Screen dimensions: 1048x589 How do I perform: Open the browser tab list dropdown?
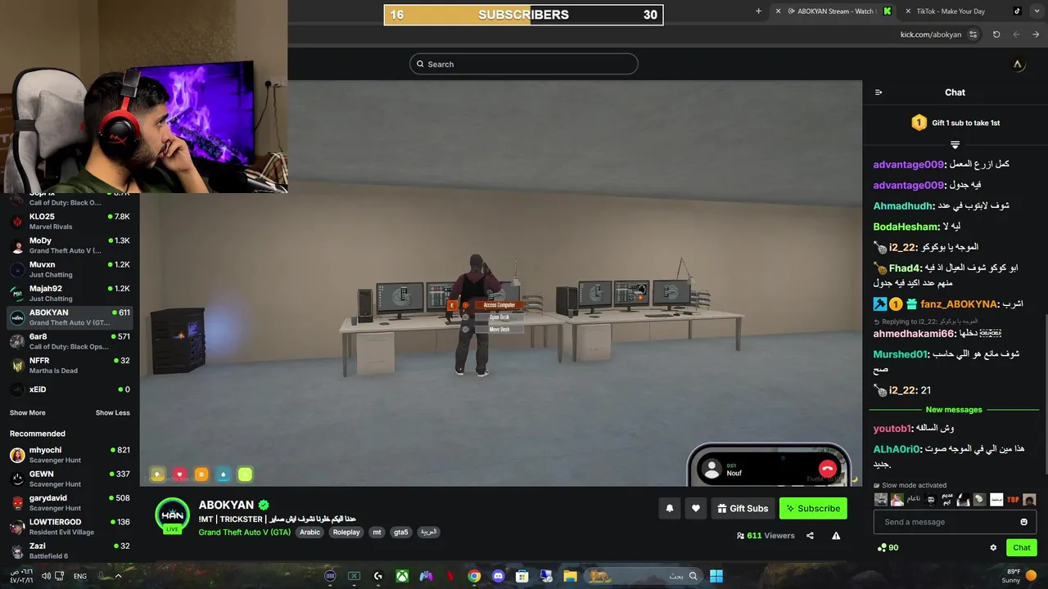1037,11
